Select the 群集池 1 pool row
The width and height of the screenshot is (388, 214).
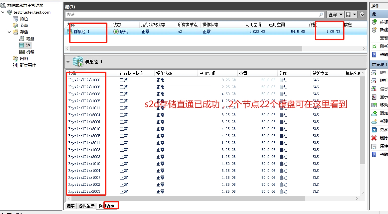[215, 32]
